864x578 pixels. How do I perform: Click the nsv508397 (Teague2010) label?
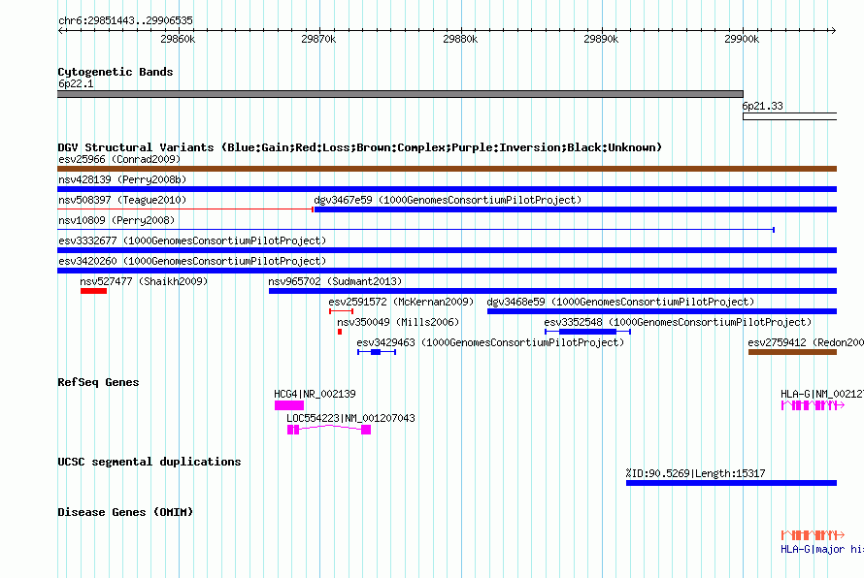[x=122, y=200]
